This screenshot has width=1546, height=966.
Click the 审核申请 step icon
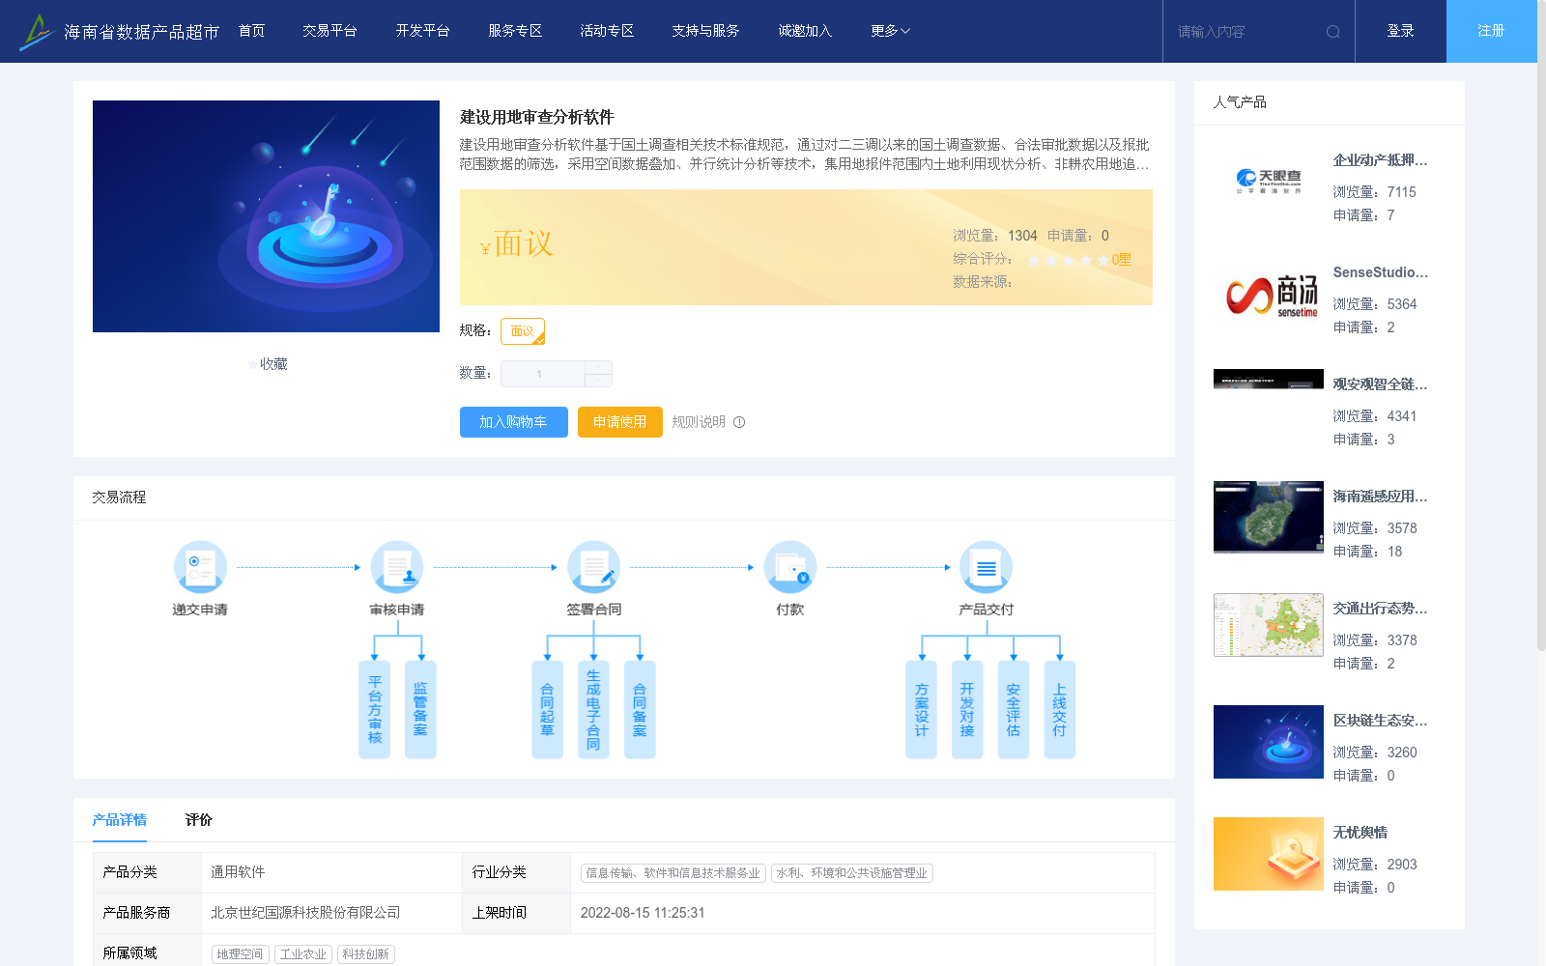[397, 567]
